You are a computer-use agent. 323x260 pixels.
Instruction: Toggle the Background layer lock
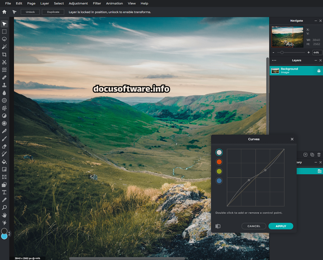click(319, 71)
